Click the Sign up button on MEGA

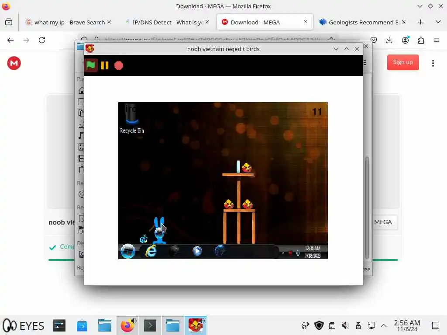[x=403, y=62]
